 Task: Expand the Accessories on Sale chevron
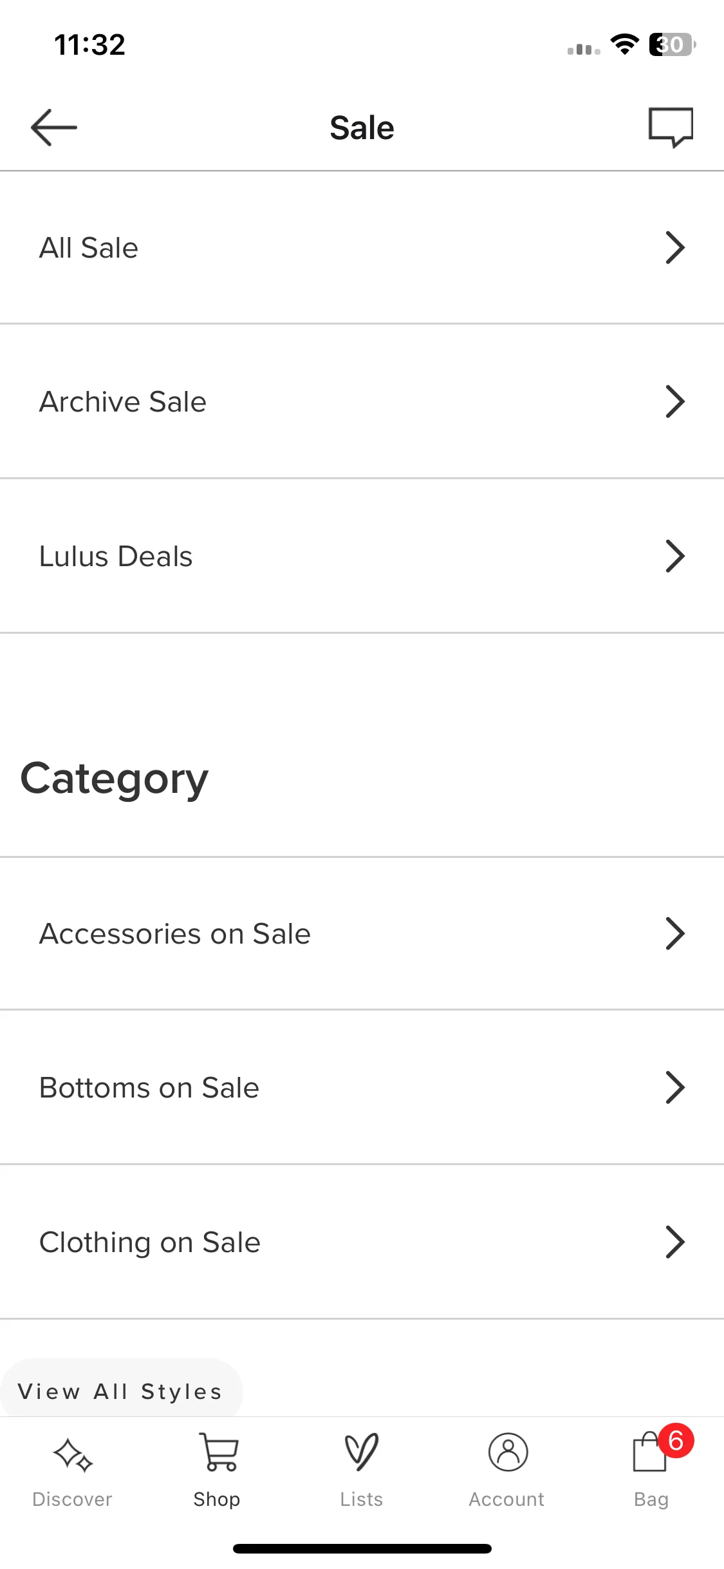click(x=674, y=934)
